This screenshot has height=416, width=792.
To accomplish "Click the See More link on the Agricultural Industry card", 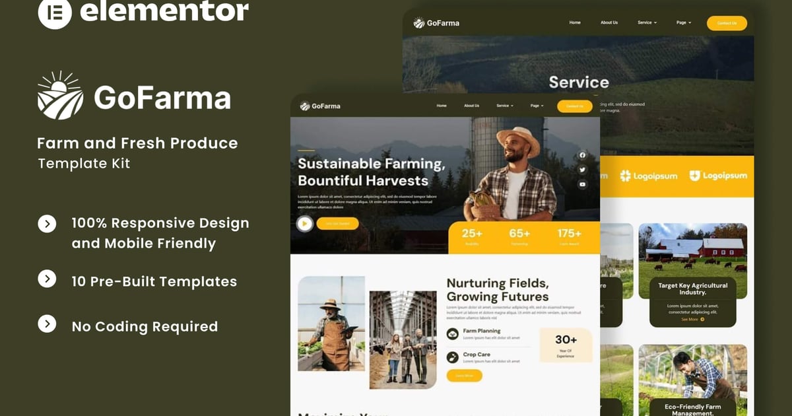I will (x=692, y=319).
